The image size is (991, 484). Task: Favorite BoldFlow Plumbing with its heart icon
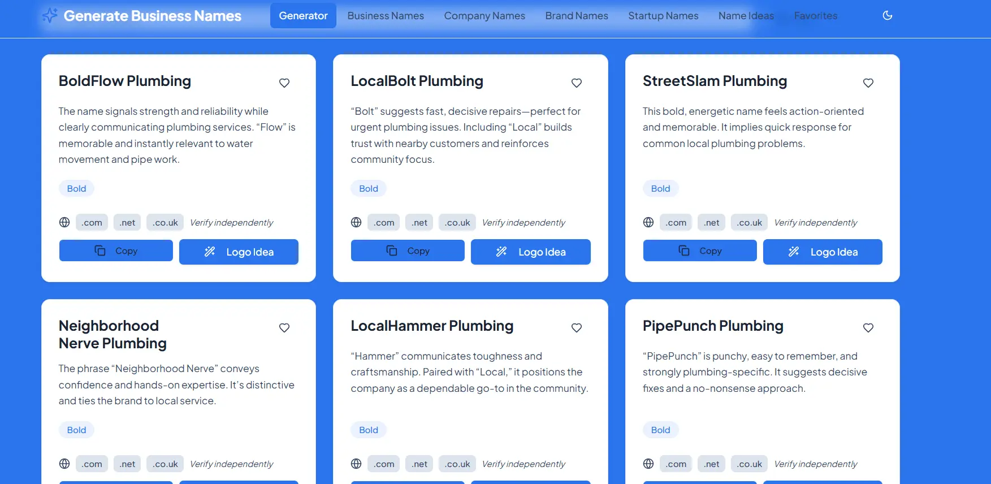click(x=284, y=83)
